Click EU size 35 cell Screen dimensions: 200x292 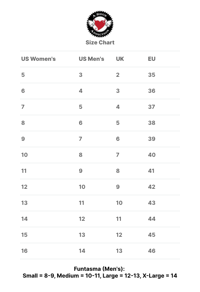[152, 75]
